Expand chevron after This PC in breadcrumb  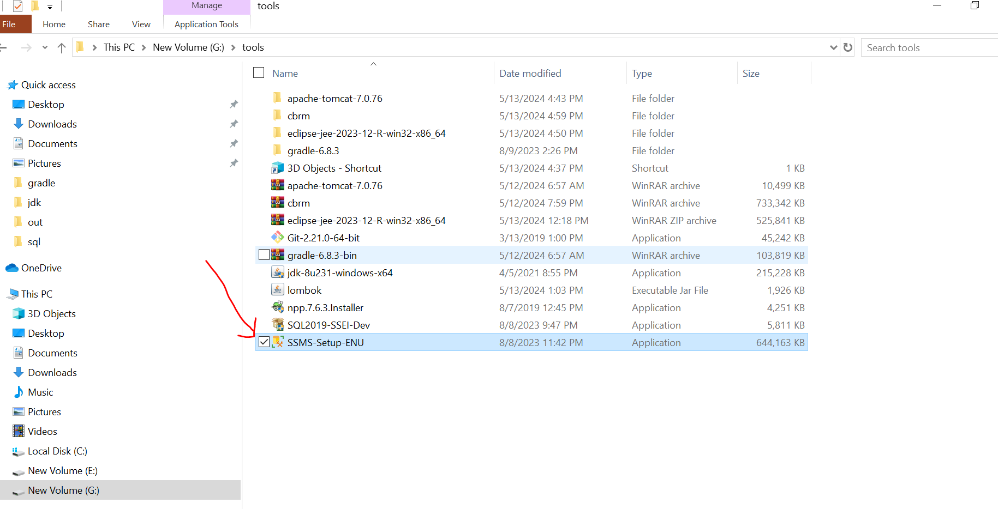144,47
